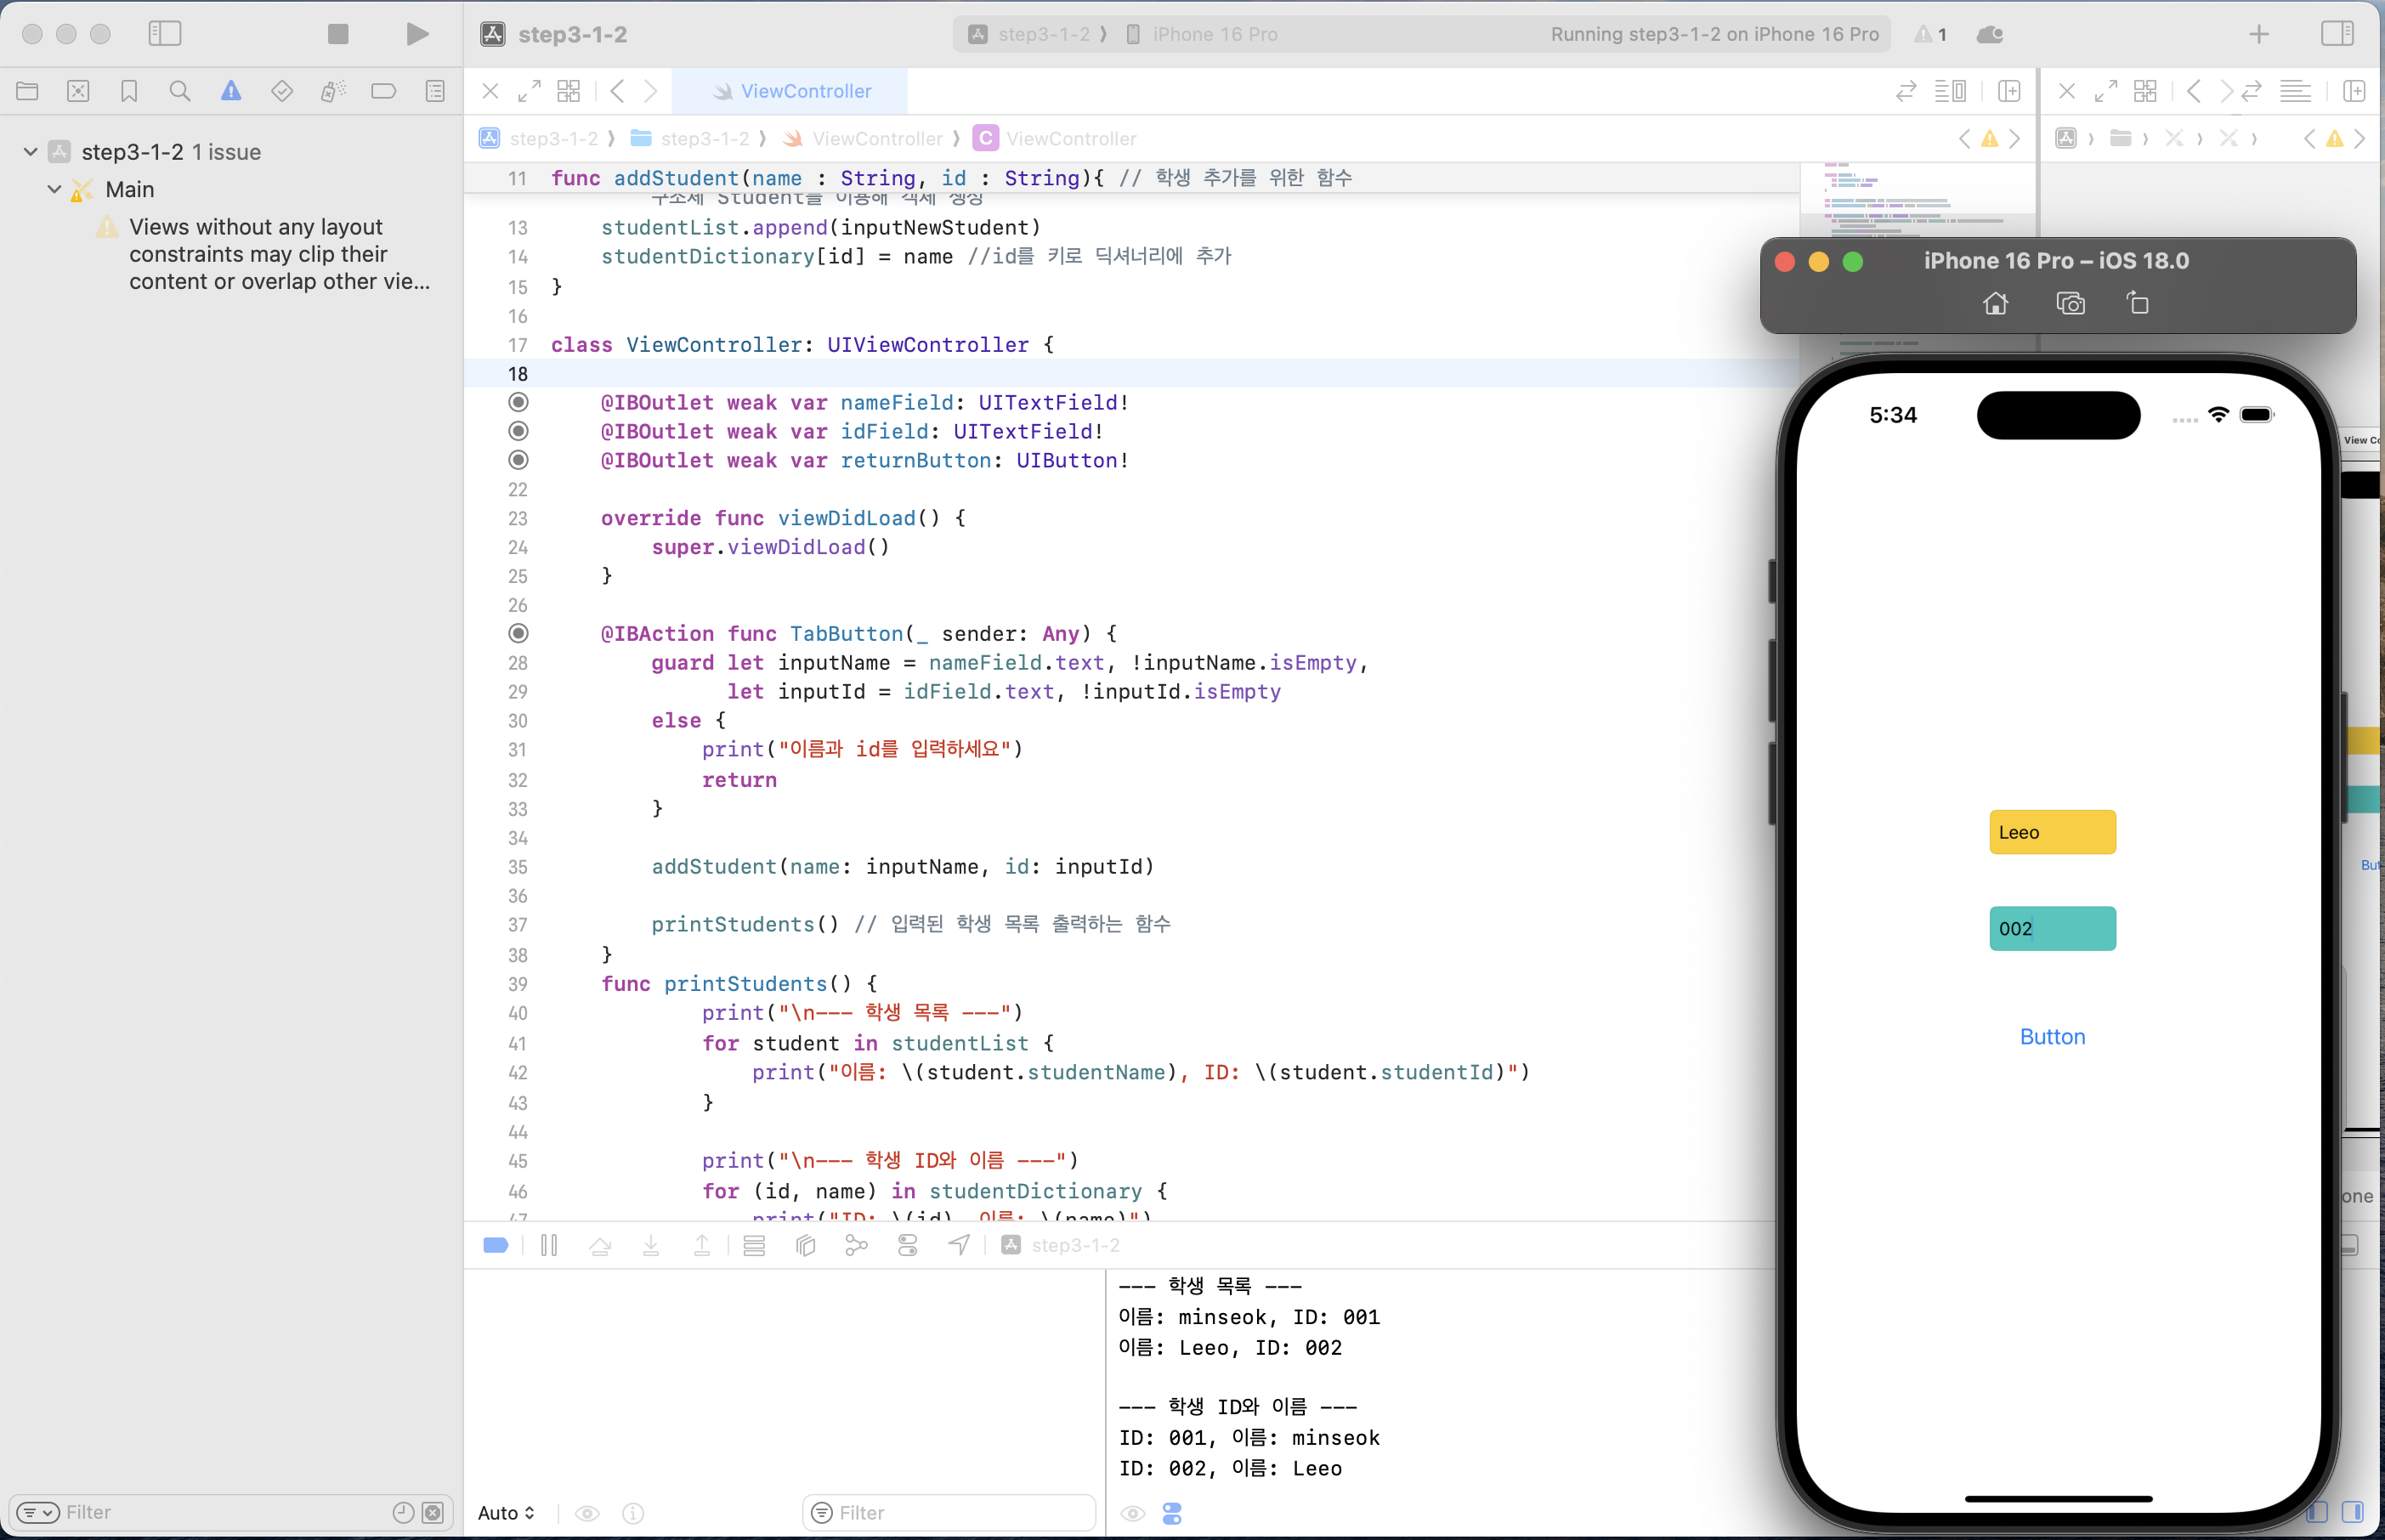Click the warning count indicator in activity bar
The image size is (2385, 1540).
pos(1931,34)
